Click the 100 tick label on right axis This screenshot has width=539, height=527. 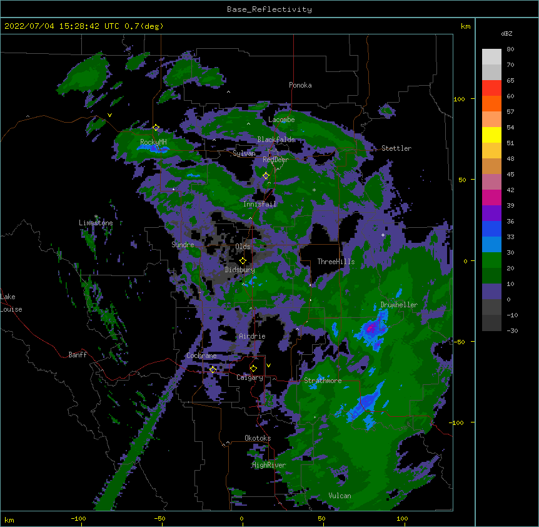459,99
